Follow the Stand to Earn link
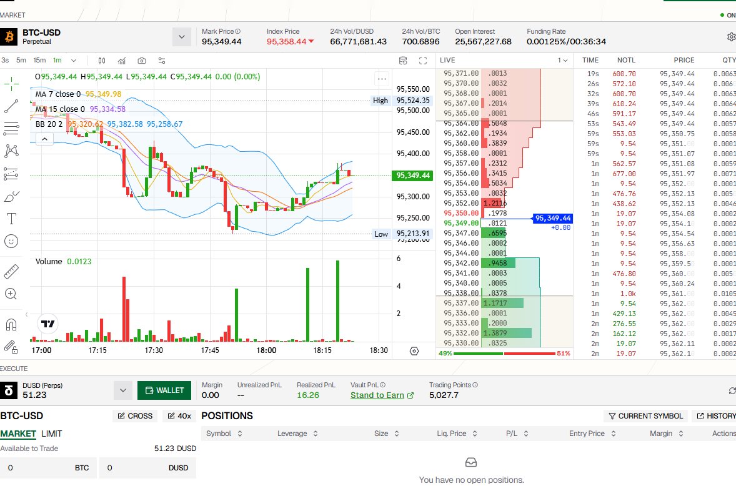The height and width of the screenshot is (486, 736). click(x=382, y=395)
